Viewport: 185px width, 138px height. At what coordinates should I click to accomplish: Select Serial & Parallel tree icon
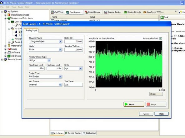[x=12, y=42]
